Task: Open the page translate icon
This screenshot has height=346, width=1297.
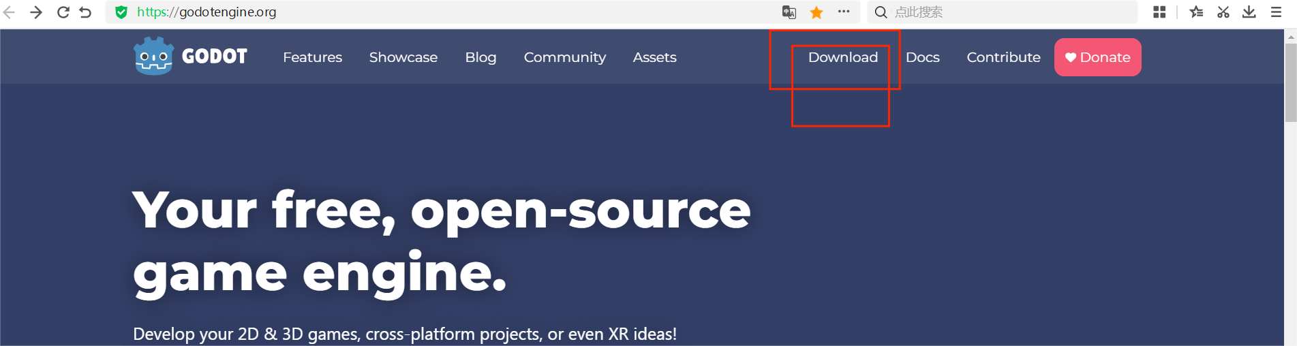Action: [789, 12]
